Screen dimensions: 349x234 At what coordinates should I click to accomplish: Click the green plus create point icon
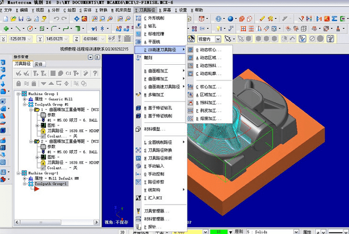click(x=6, y=28)
